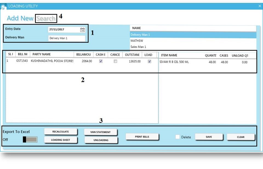Select the Add New tab
263x169 pixels.
(x=20, y=18)
